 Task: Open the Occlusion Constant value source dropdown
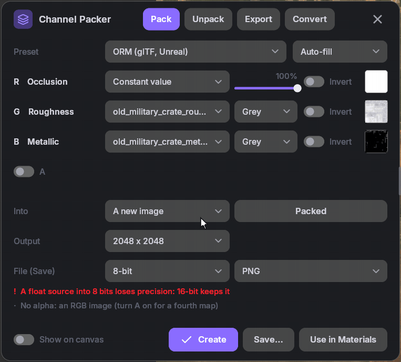pyautogui.click(x=167, y=82)
